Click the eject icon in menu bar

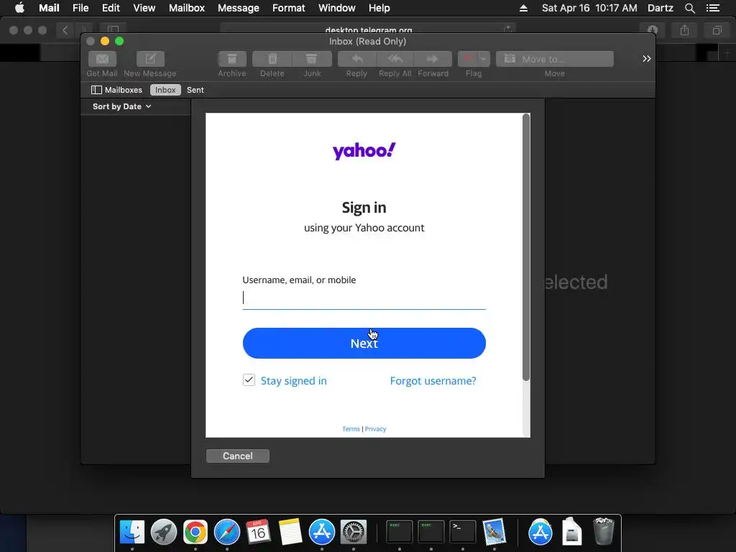523,8
